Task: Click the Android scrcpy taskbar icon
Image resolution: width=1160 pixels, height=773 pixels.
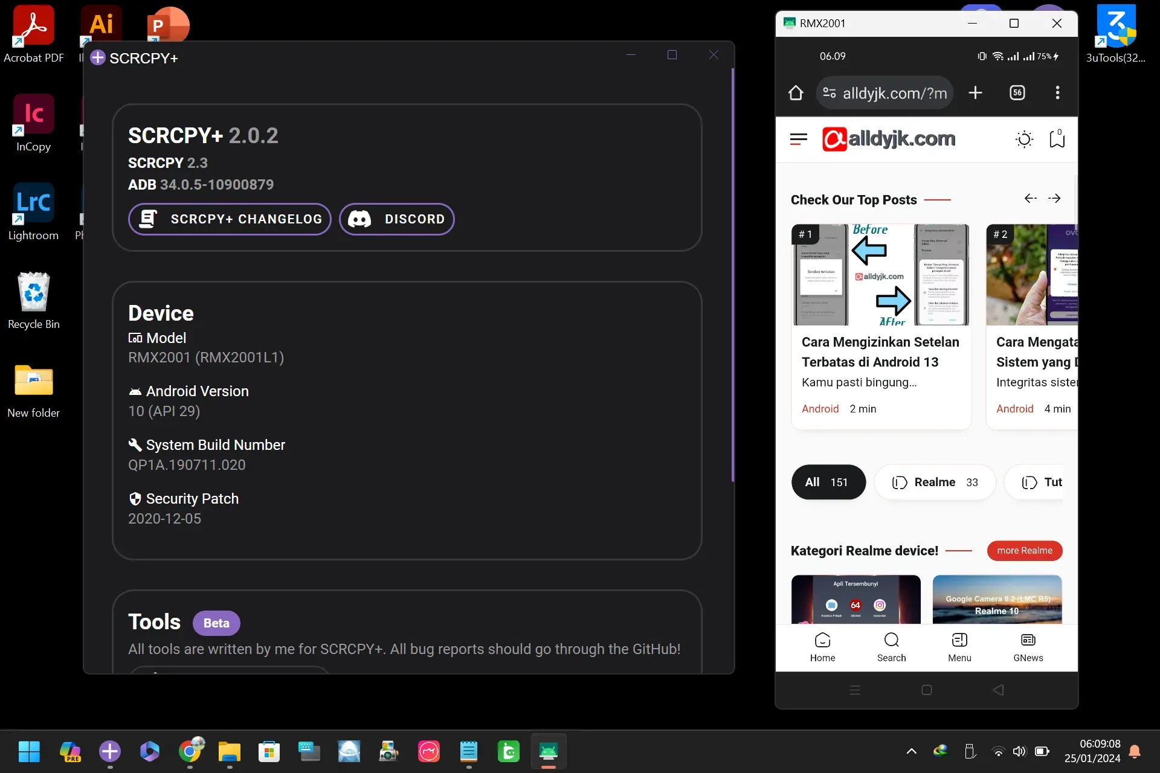Action: pos(549,752)
